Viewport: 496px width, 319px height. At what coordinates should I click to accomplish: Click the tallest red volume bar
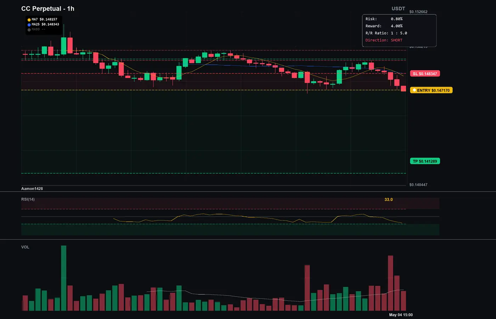(x=390, y=283)
